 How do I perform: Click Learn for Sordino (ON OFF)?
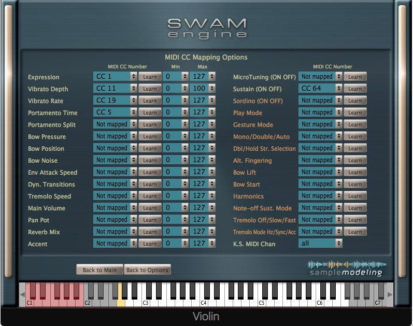pyautogui.click(x=355, y=101)
